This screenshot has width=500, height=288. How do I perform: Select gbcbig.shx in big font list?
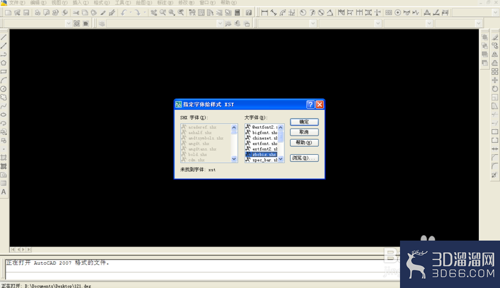(261, 154)
